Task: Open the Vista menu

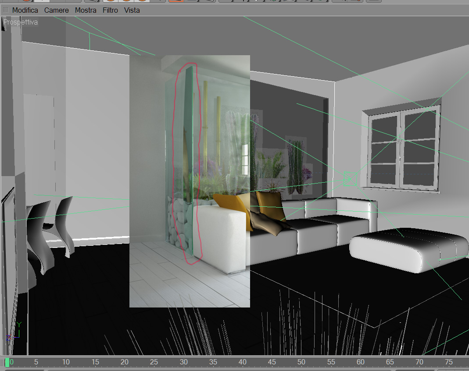Action: pos(132,10)
